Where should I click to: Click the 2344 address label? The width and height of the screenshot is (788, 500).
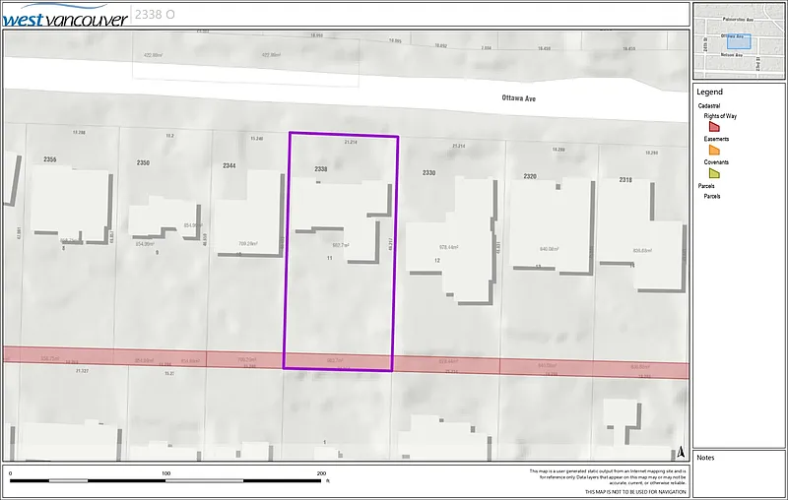click(229, 165)
